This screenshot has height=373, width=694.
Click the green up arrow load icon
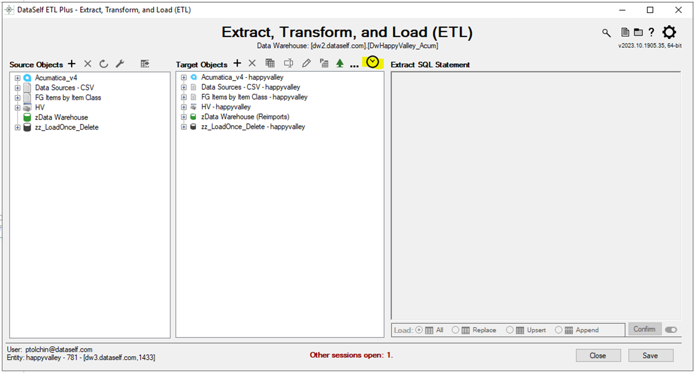click(x=340, y=63)
